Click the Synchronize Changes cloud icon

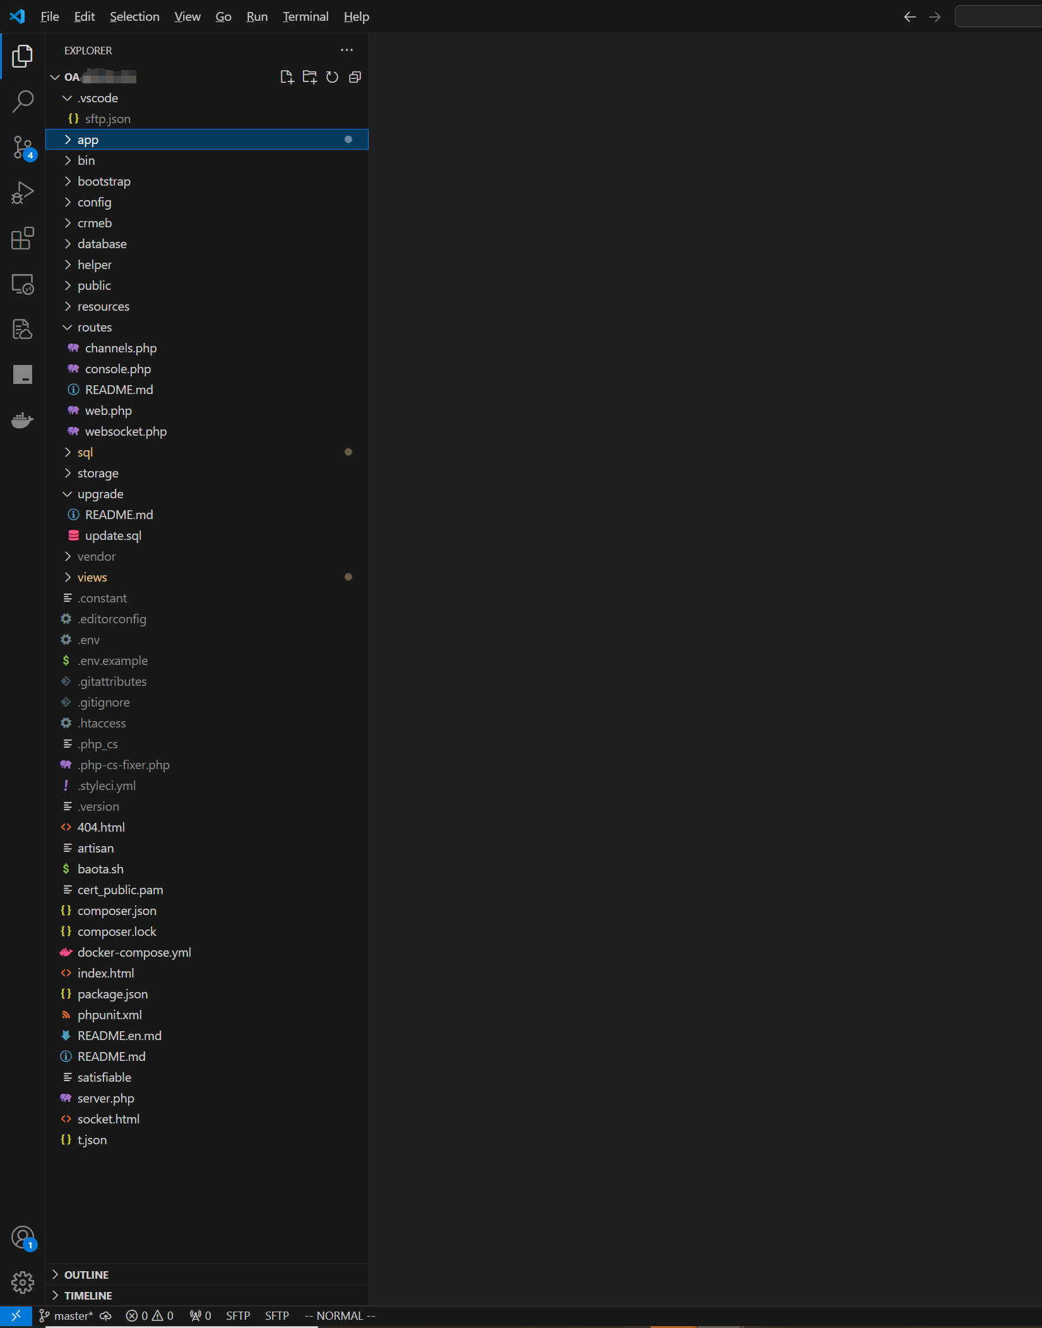tap(106, 1315)
